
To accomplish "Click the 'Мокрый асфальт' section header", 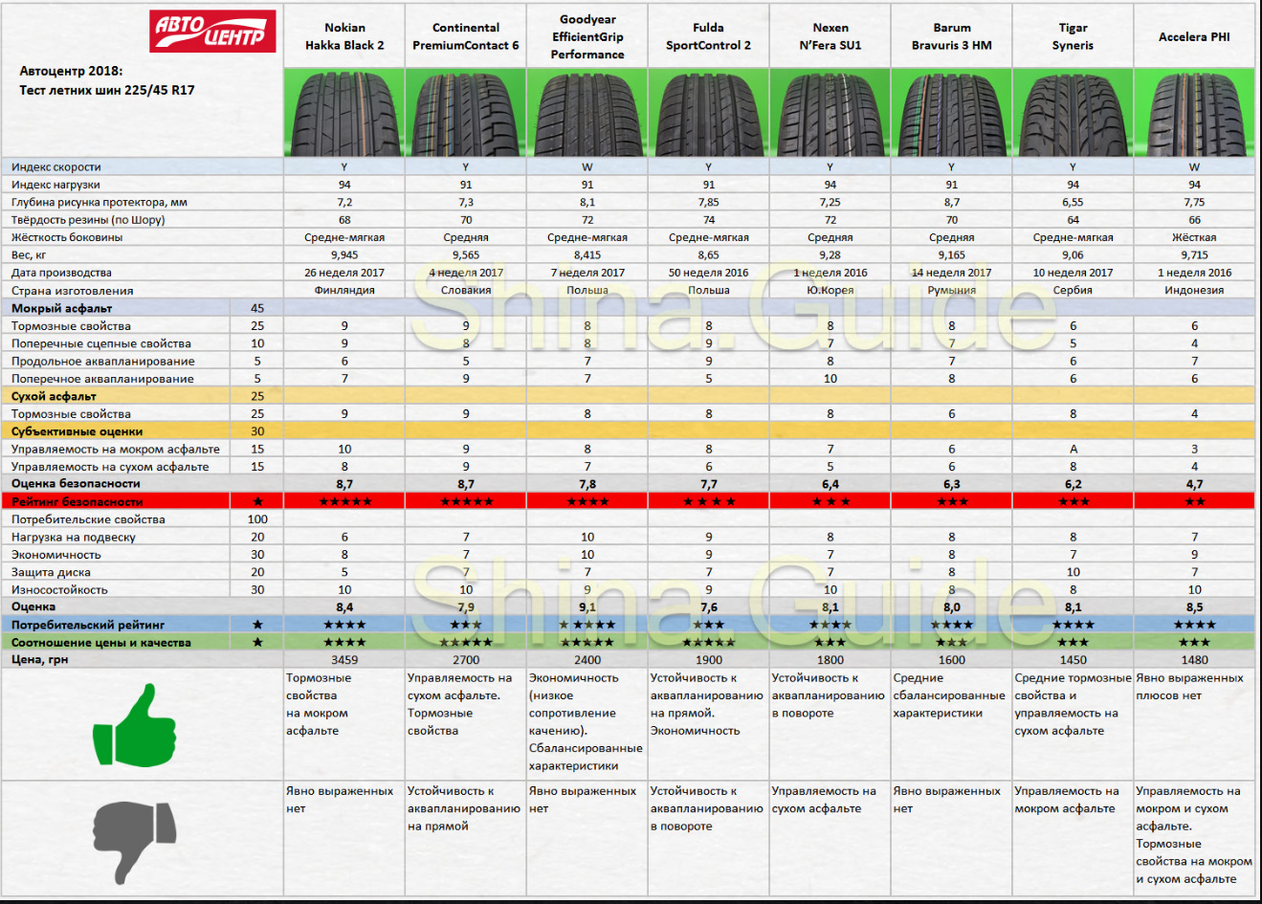I will click(x=61, y=308).
